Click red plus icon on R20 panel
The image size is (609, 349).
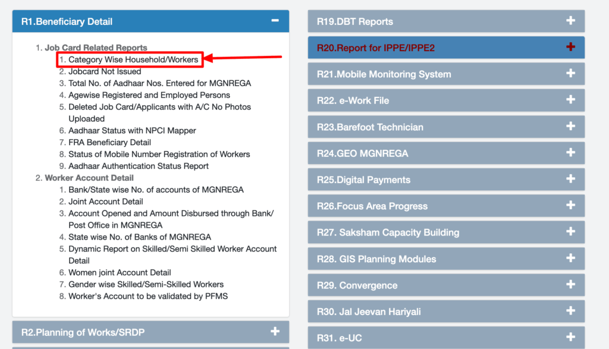570,47
